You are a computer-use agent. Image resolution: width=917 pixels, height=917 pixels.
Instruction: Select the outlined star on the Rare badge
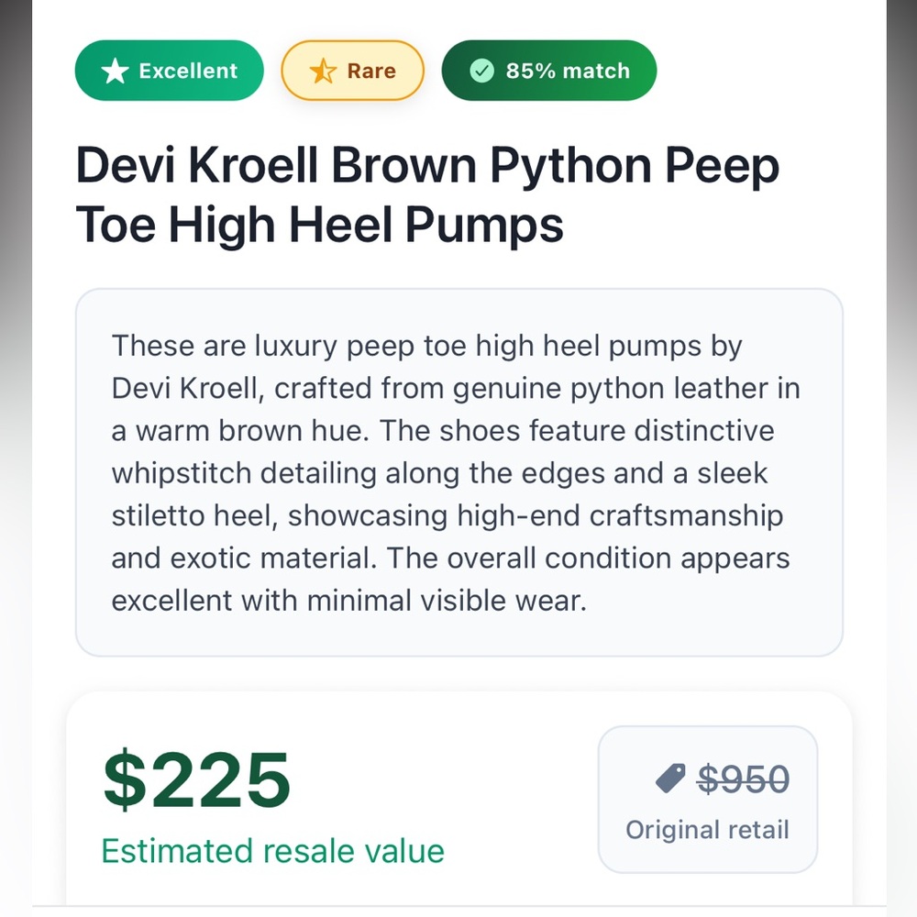[323, 70]
